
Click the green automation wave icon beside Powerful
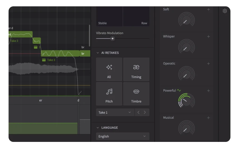(179, 90)
